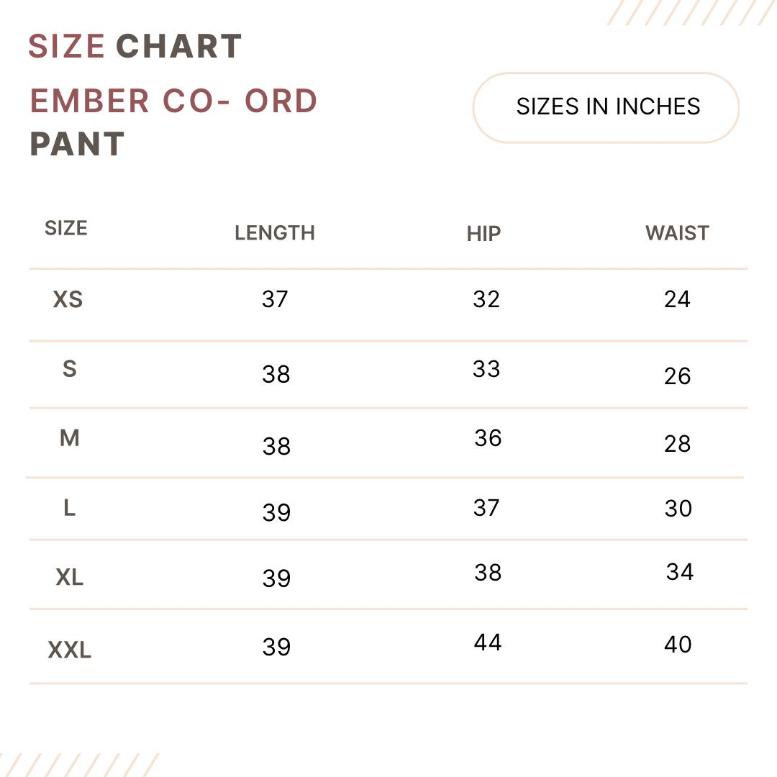777x777 pixels.
Task: Select the XL size row label
Action: (69, 577)
